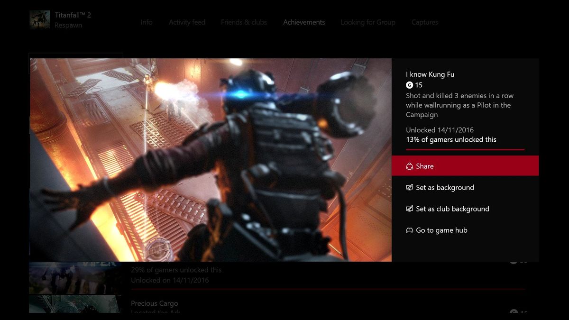Switch to the Friends & clubs tab
Viewport: 569px width, 320px height.
[x=244, y=22]
